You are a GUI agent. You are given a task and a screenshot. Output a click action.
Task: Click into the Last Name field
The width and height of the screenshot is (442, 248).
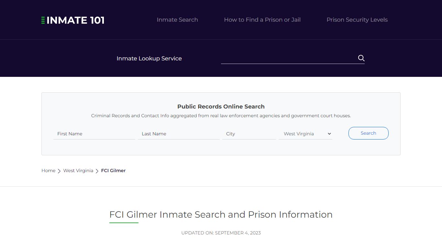click(179, 134)
